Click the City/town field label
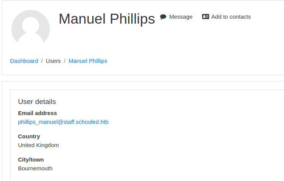The width and height of the screenshot is (284, 181). (x=31, y=160)
